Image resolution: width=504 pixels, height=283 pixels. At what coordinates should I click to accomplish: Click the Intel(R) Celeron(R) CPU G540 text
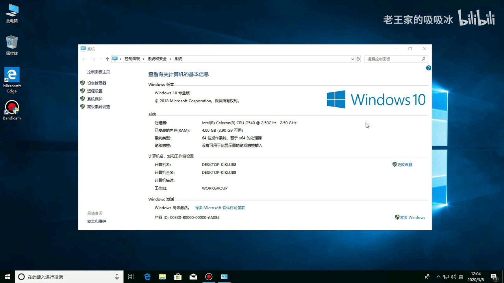pos(249,123)
